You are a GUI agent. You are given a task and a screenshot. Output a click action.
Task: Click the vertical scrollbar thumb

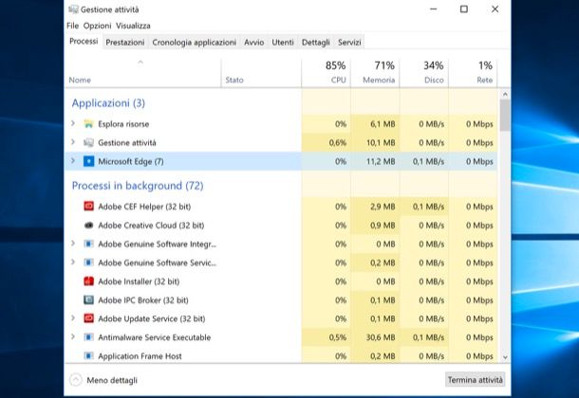[x=505, y=115]
